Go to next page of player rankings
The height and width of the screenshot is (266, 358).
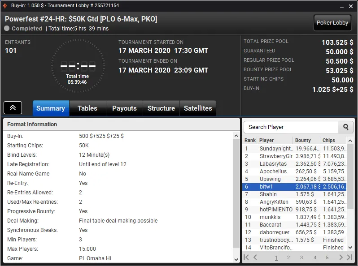pyautogui.click(x=341, y=257)
